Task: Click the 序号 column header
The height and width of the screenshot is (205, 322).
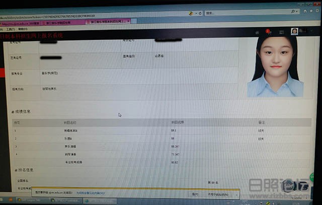Action: (17, 123)
